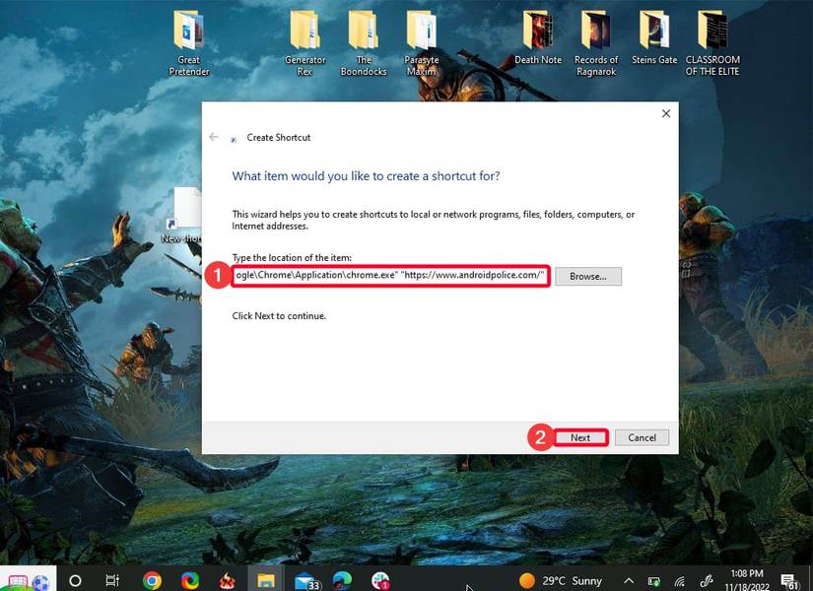Launch Google Chrome from taskbar
Screen dimensions: 813x591
152,580
